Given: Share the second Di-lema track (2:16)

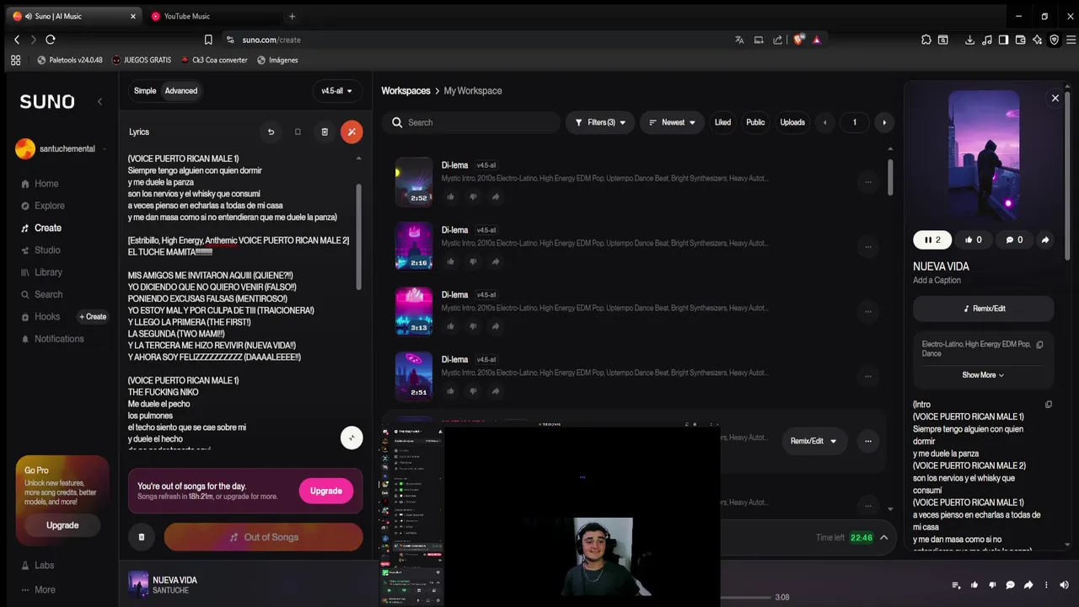Looking at the screenshot, I should point(496,261).
